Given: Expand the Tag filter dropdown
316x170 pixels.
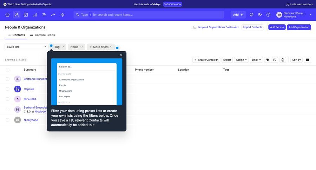Looking at the screenshot, I should (x=59, y=47).
